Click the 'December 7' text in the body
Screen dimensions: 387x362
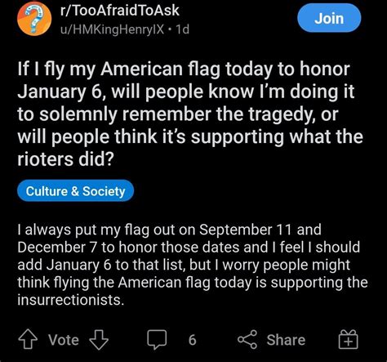57,247
